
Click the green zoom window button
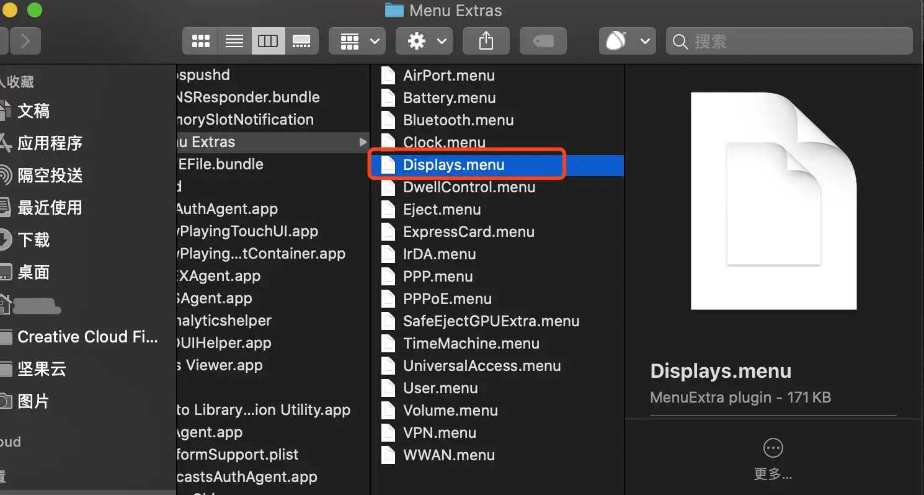pos(35,10)
